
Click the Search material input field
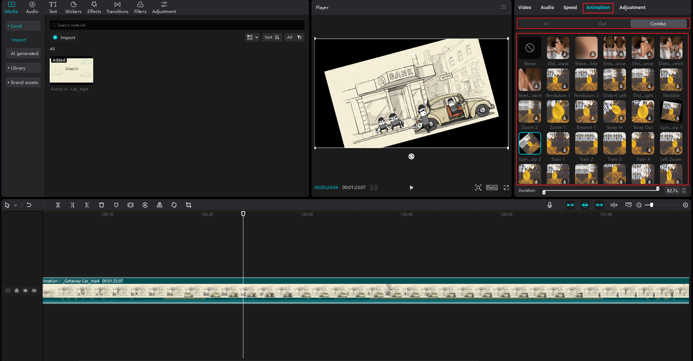pyautogui.click(x=177, y=25)
